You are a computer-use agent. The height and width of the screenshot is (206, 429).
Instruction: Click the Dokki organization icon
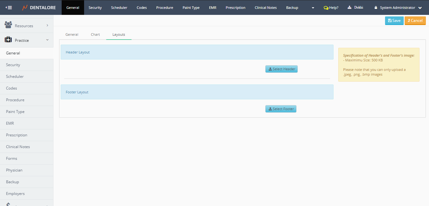point(349,8)
